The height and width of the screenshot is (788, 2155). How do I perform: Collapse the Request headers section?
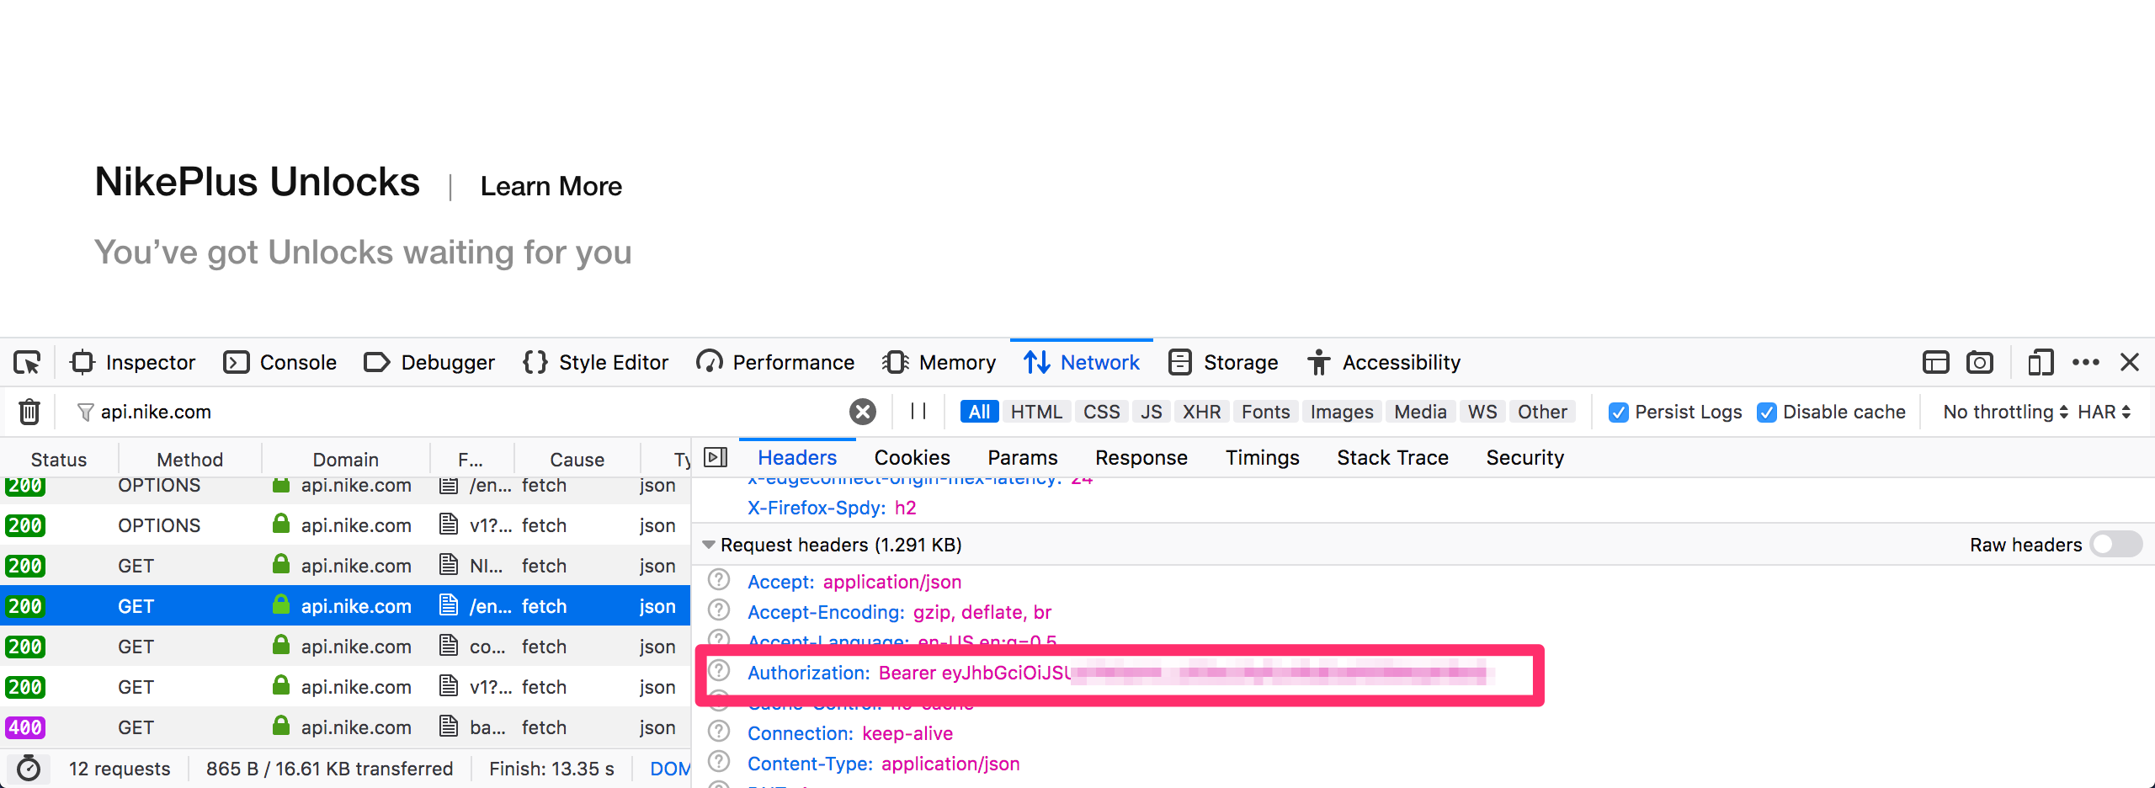tap(709, 545)
